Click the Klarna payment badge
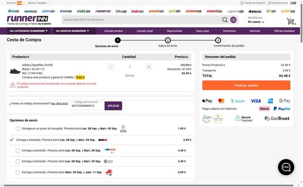This screenshot has width=303, height=187. [264, 109]
